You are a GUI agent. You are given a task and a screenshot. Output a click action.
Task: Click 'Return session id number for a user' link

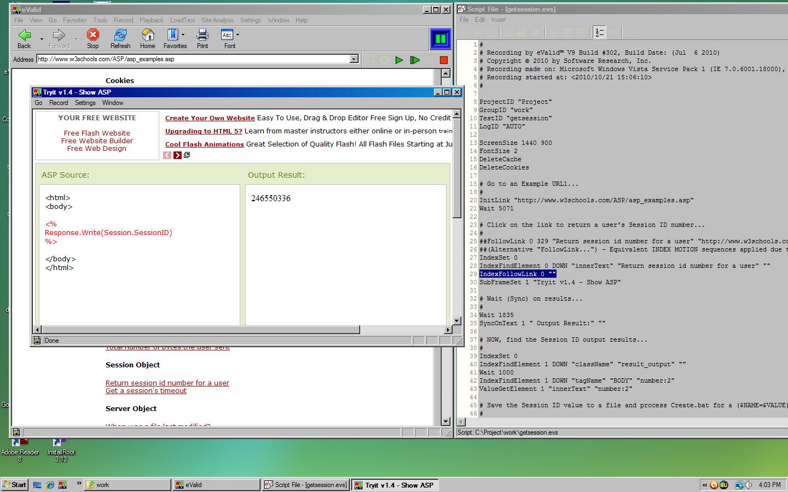(x=167, y=383)
